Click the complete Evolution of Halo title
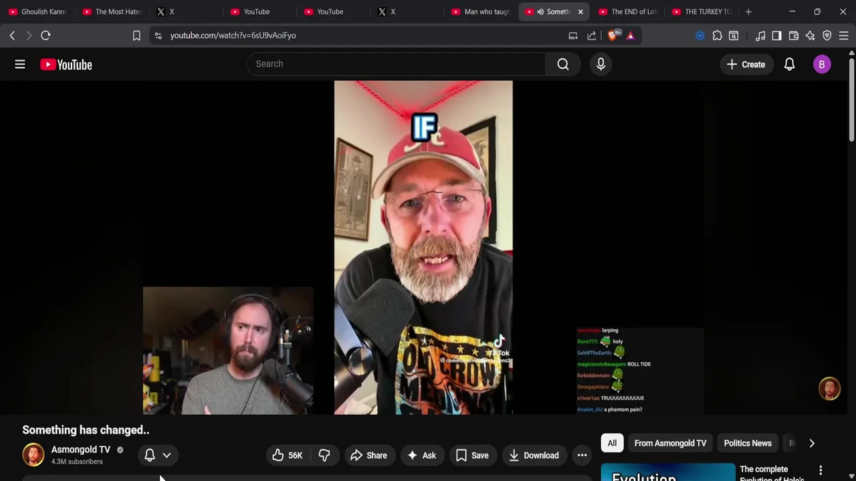 click(x=772, y=474)
